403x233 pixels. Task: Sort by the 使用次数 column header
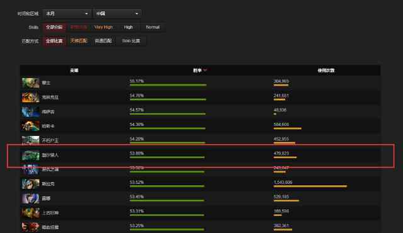click(x=326, y=71)
